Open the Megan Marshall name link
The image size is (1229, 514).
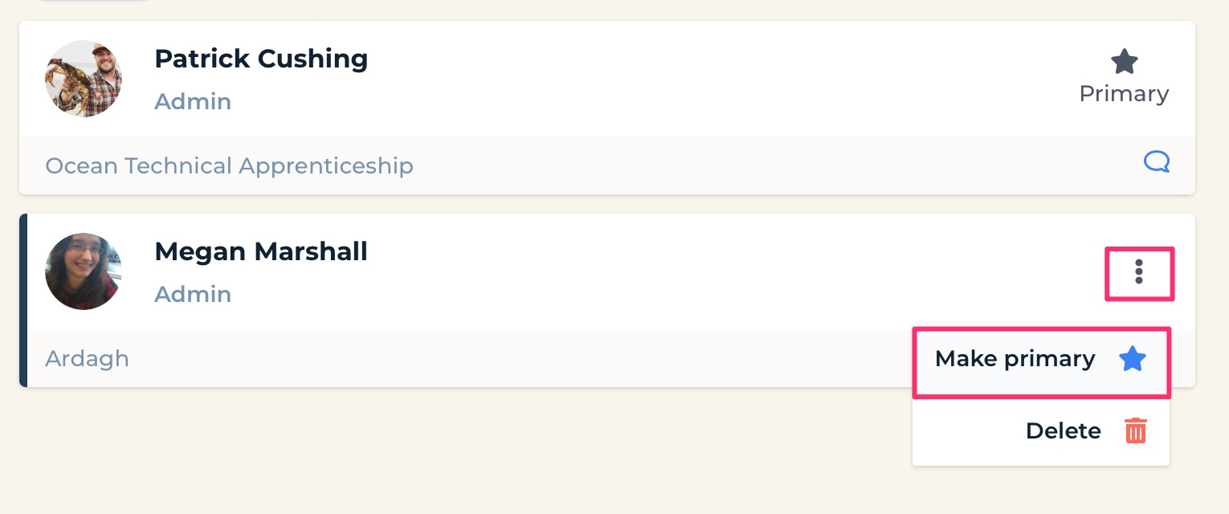click(261, 251)
